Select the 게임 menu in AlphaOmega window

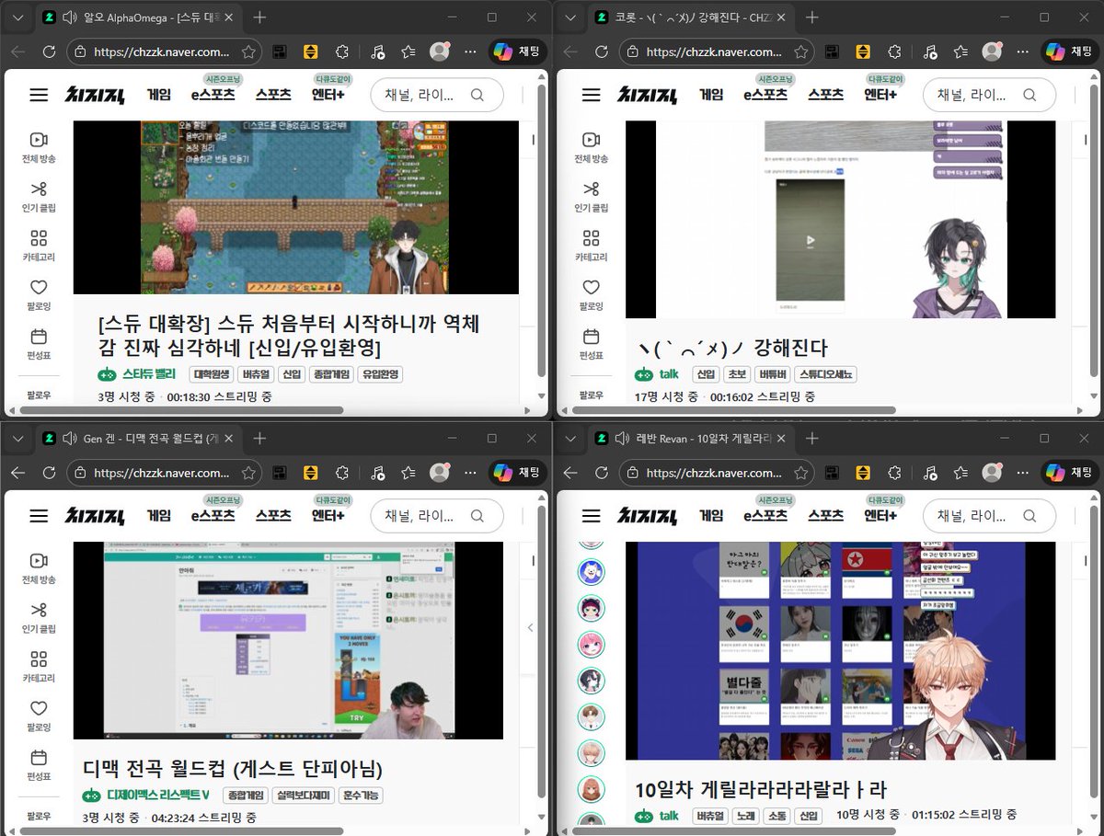(x=159, y=95)
